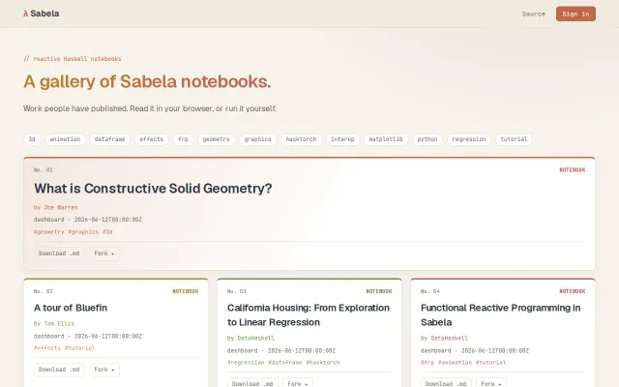Click the Sign in button
This screenshot has height=387, width=619.
tap(575, 14)
